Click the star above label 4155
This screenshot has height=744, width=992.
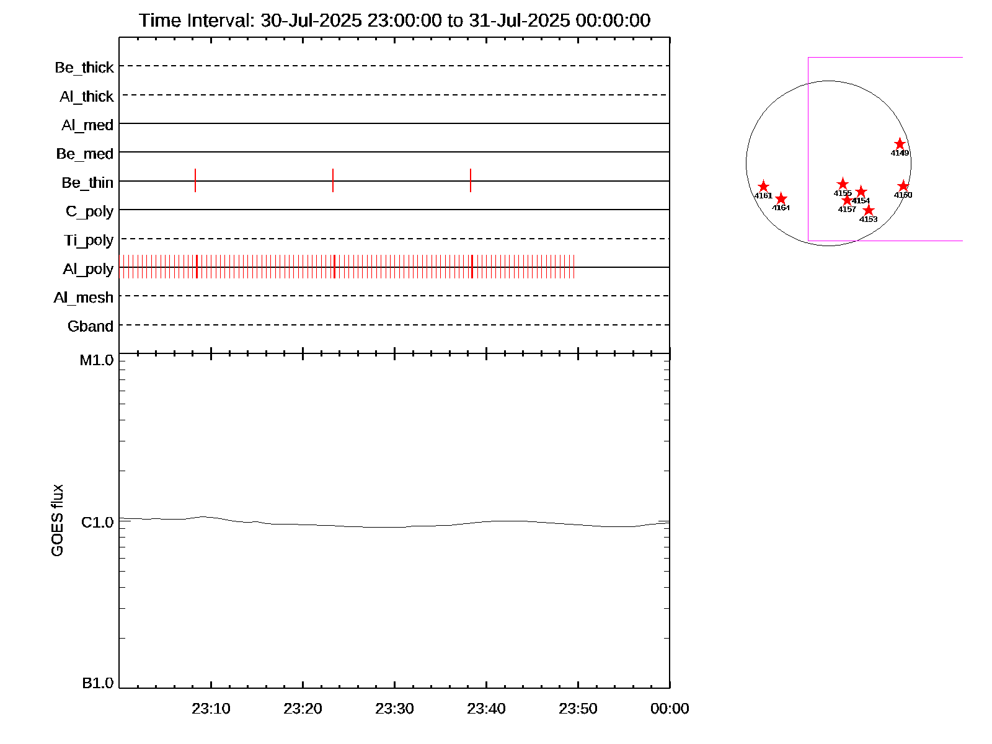click(x=843, y=184)
